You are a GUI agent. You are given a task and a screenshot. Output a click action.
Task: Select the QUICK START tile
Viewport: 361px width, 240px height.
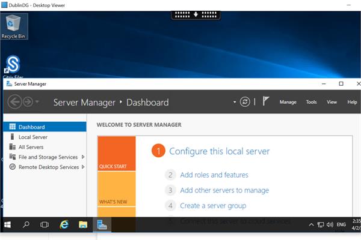click(x=117, y=154)
